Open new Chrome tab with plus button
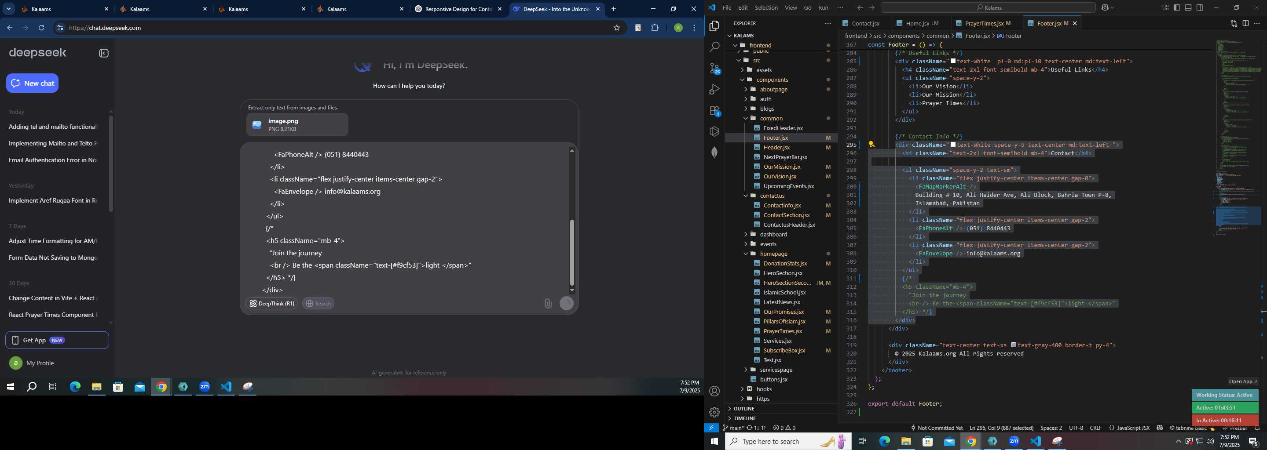The height and width of the screenshot is (450, 1267). pos(613,9)
